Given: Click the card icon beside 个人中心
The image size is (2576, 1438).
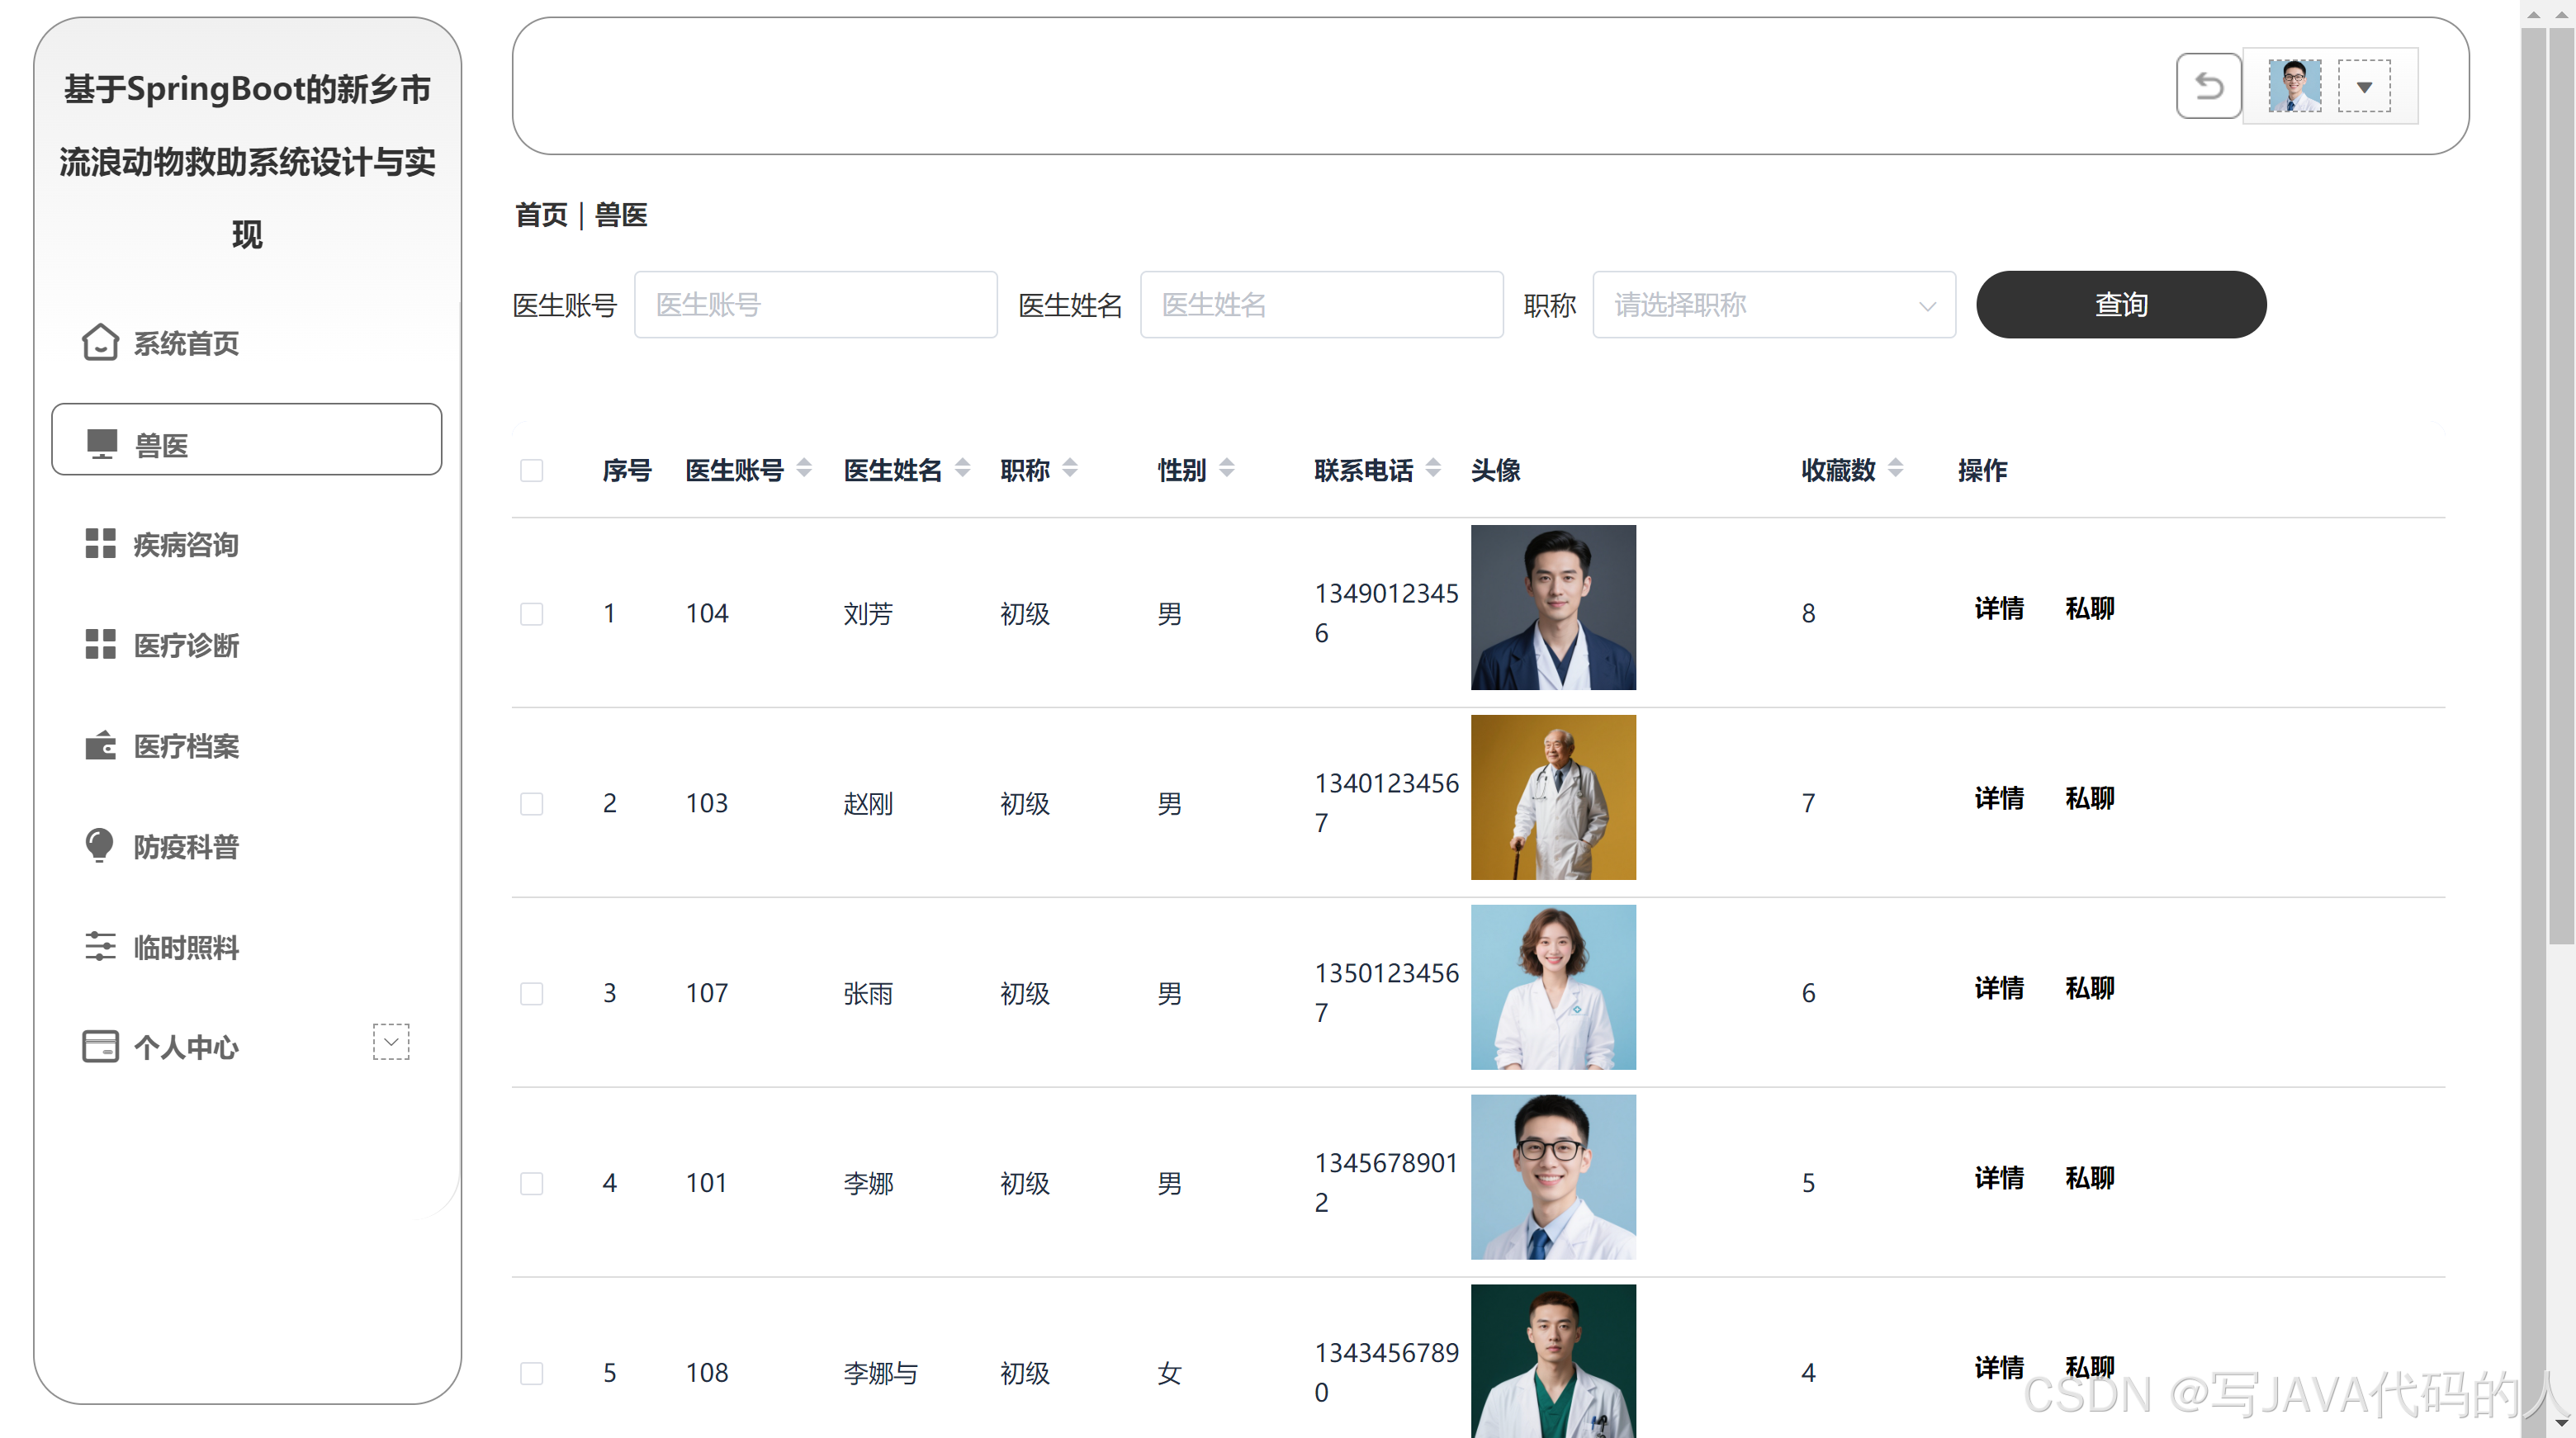Looking at the screenshot, I should tap(100, 1046).
